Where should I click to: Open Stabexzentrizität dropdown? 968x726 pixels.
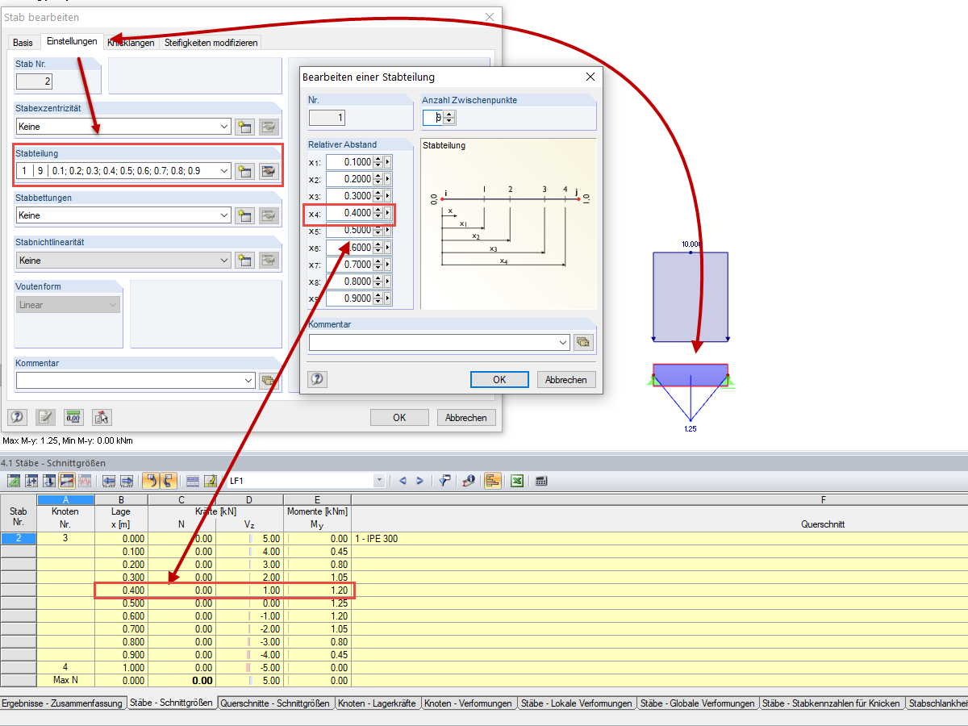pyautogui.click(x=224, y=127)
